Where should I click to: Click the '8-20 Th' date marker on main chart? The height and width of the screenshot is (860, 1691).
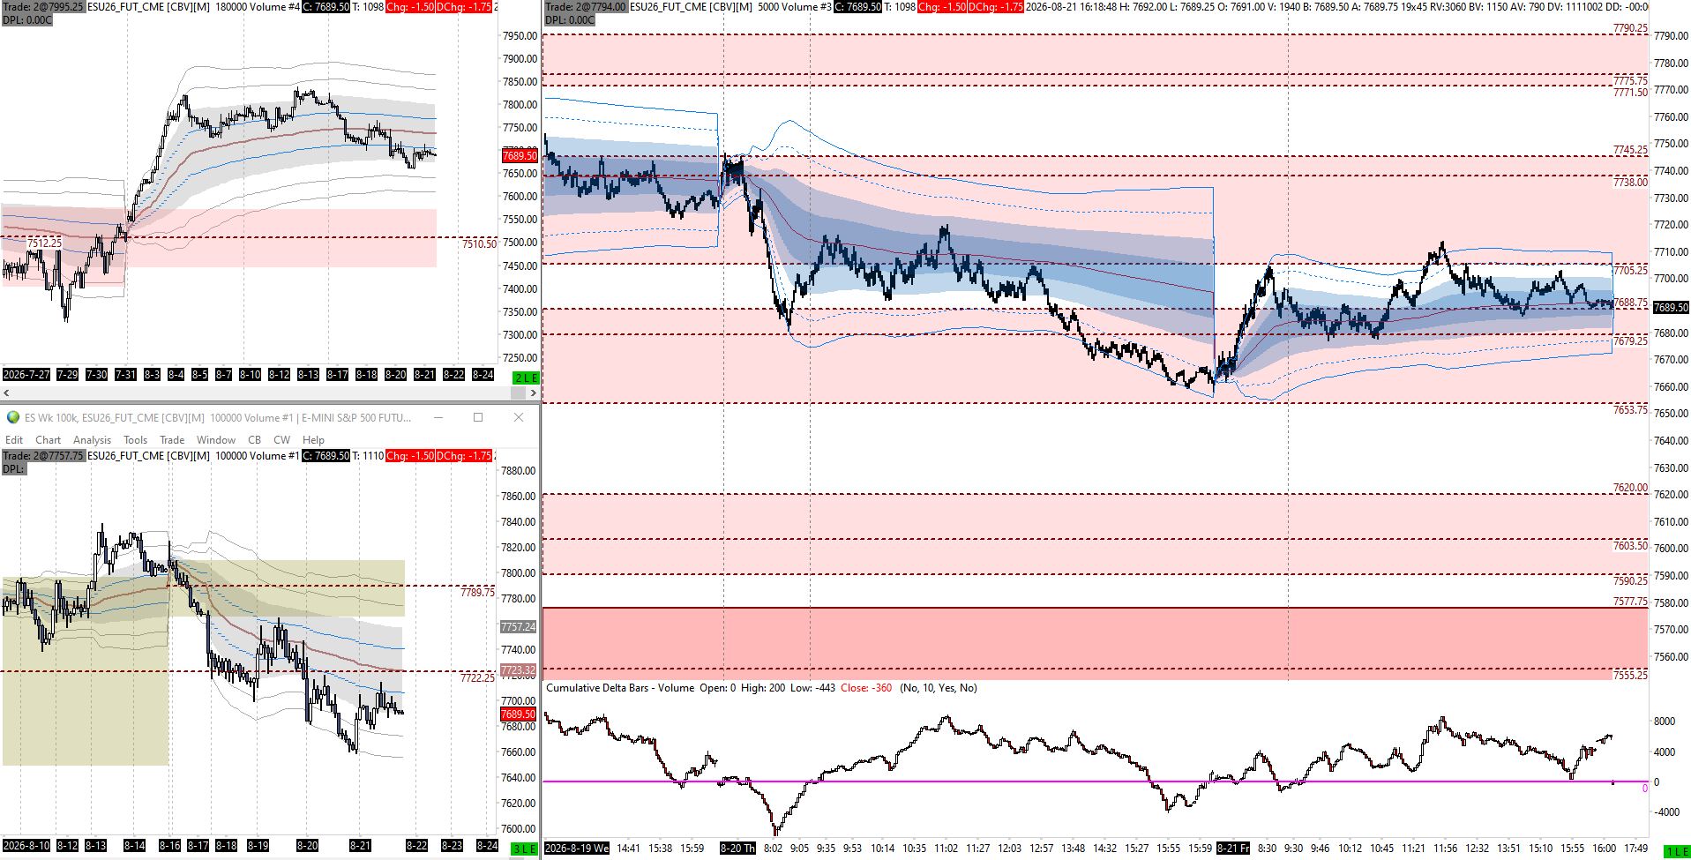737,849
